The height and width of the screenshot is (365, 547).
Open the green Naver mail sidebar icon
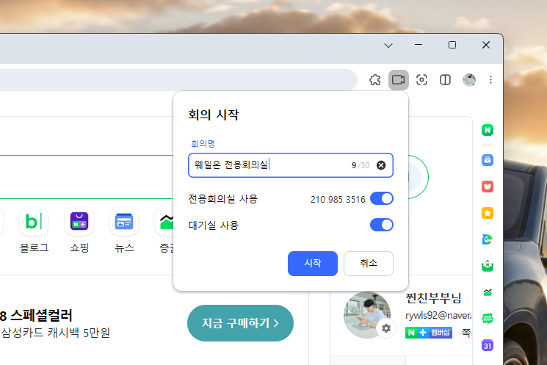[488, 266]
